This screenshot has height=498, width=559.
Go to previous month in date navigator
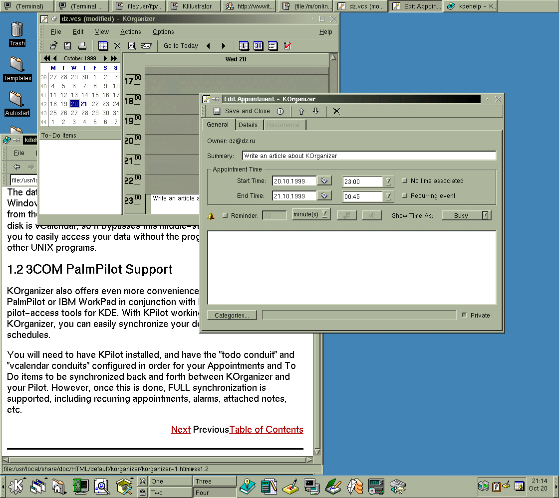55,58
